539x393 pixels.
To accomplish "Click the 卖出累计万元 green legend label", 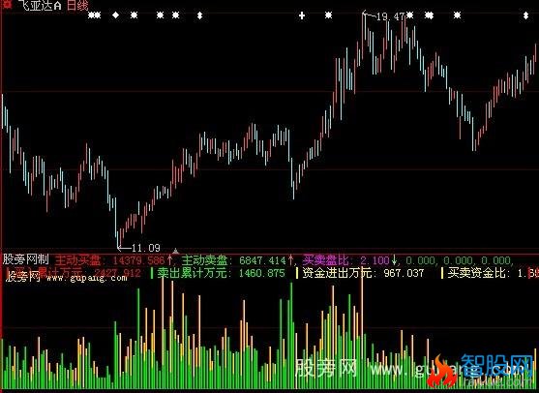I will [x=192, y=273].
